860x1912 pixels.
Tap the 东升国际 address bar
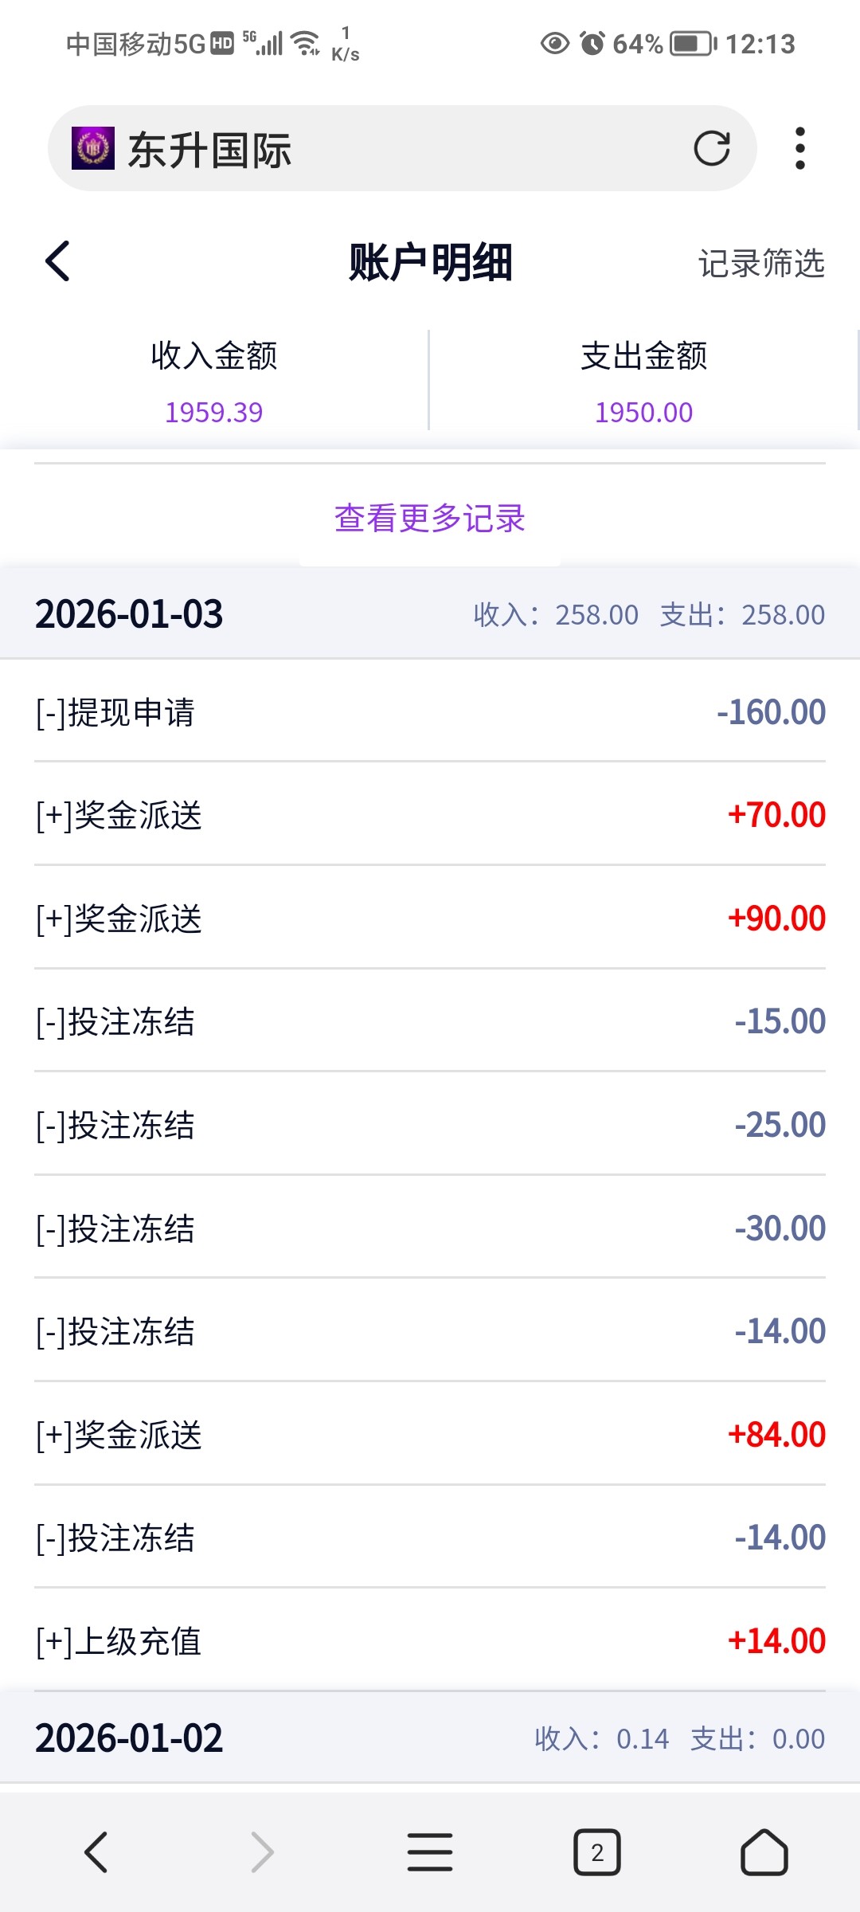click(x=398, y=148)
